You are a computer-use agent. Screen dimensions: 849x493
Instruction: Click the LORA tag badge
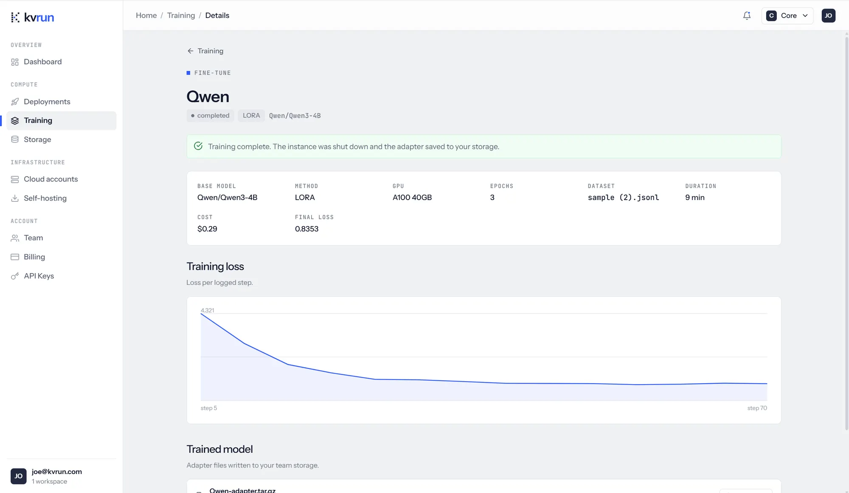[x=251, y=116]
